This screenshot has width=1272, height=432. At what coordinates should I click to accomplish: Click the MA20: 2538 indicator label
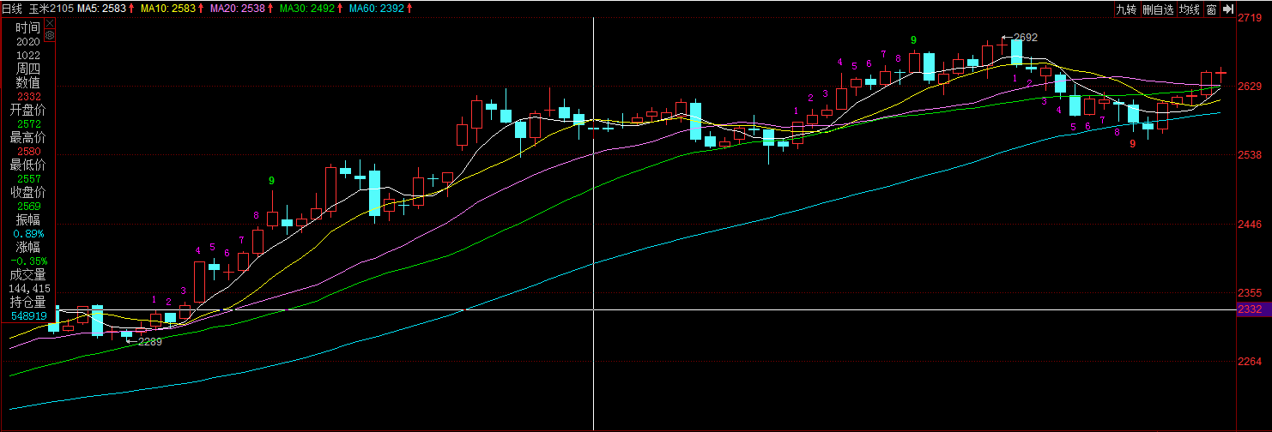click(x=237, y=9)
